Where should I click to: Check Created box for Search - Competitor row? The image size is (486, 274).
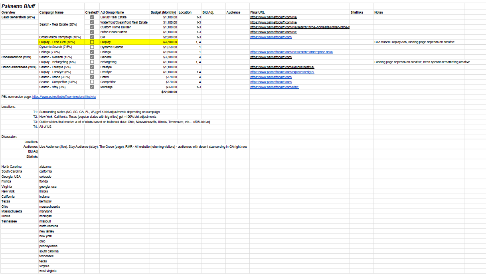click(92, 82)
